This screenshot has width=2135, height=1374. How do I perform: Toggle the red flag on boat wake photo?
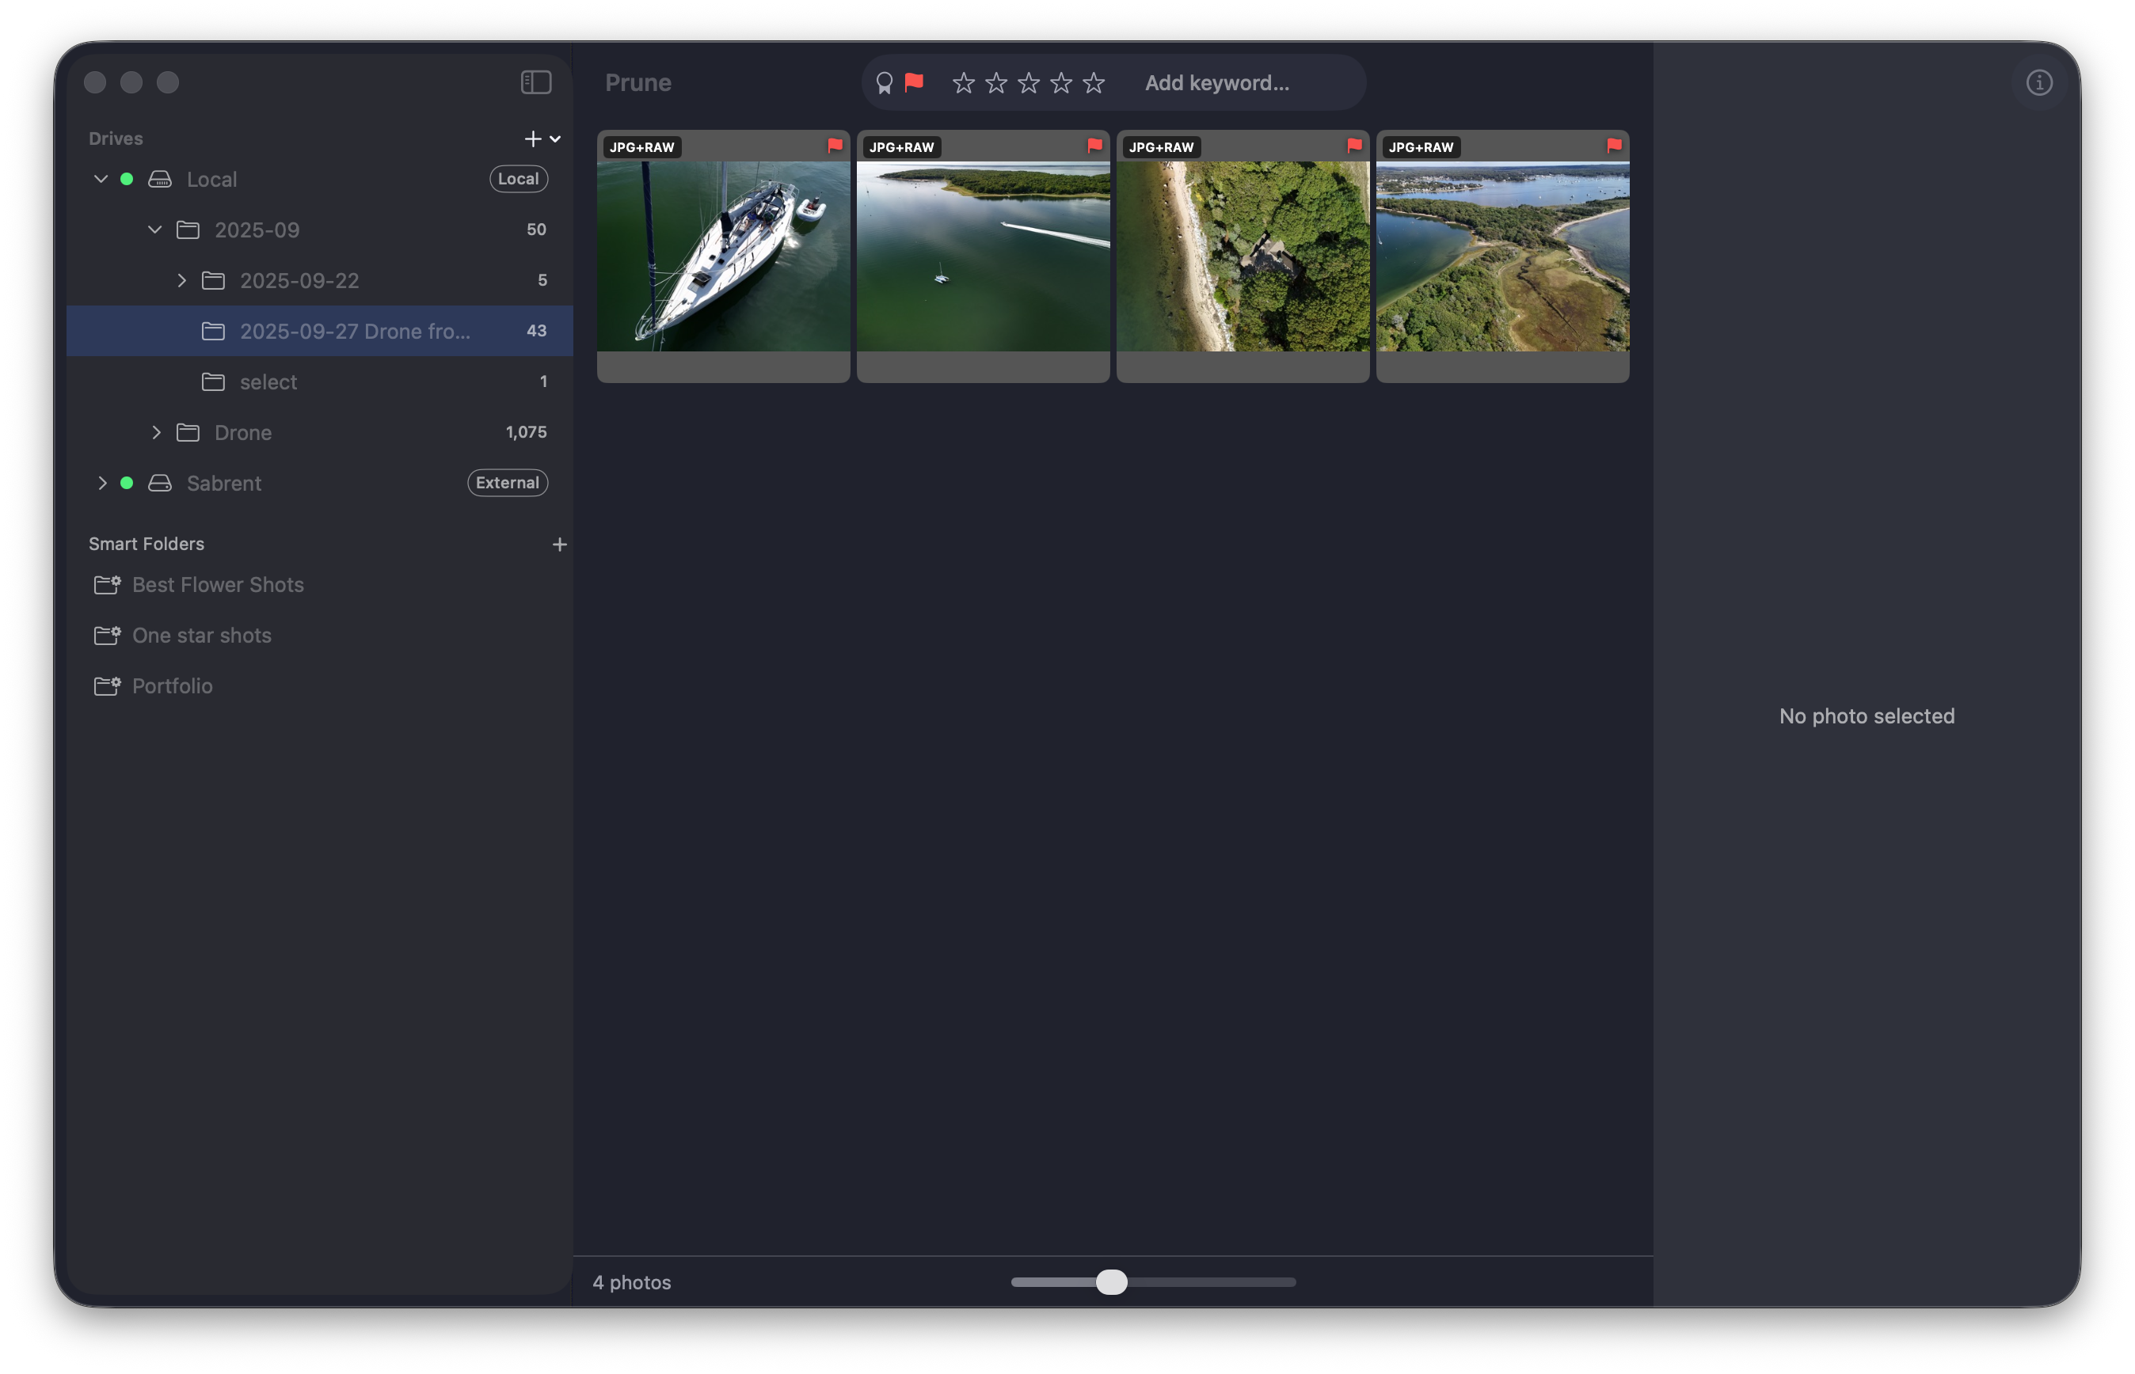coord(1094,146)
